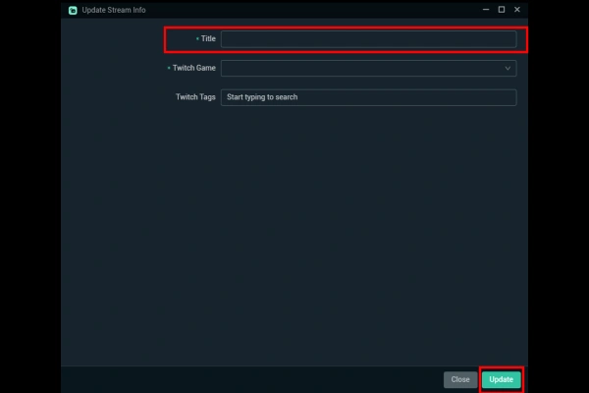Close the window using the X icon
This screenshot has width=589, height=393.
pos(517,10)
